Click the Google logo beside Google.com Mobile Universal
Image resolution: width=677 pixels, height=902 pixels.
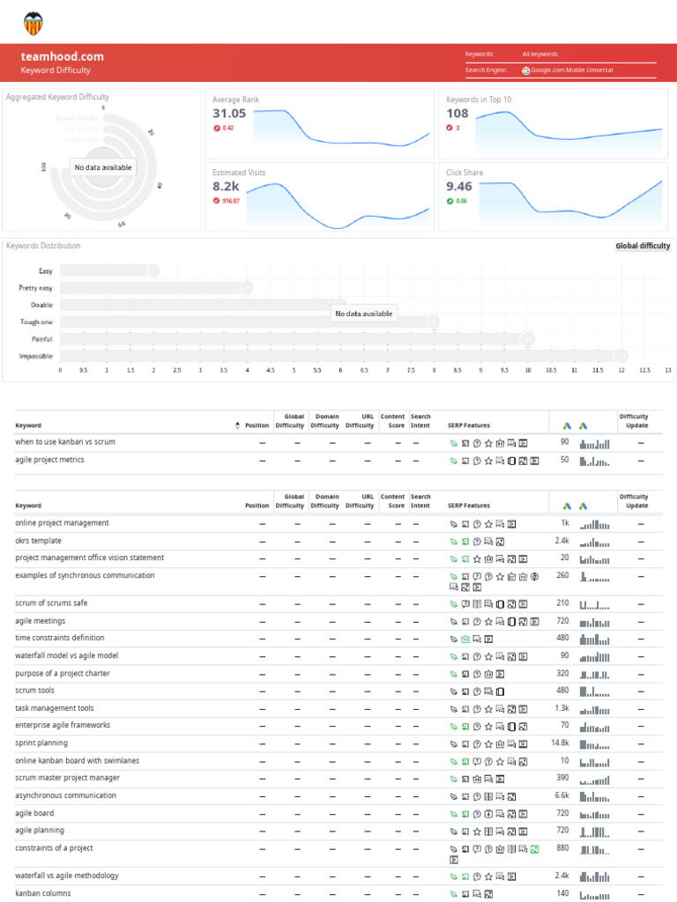pyautogui.click(x=525, y=70)
